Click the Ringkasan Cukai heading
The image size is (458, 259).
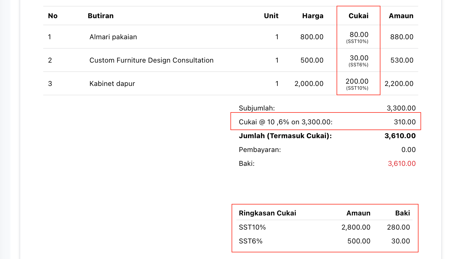coord(267,213)
